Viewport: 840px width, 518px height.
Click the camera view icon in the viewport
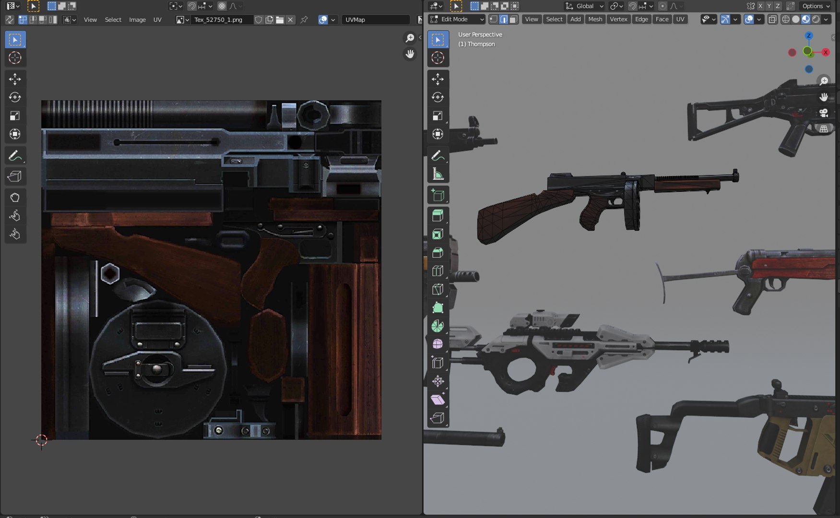point(824,113)
